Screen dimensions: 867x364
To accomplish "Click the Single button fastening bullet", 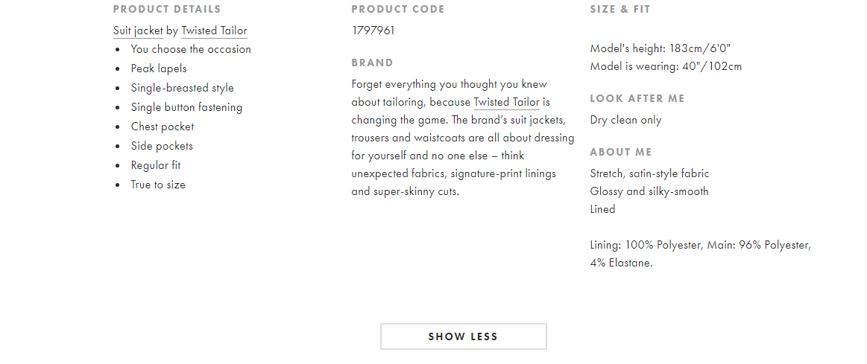I will point(186,107).
